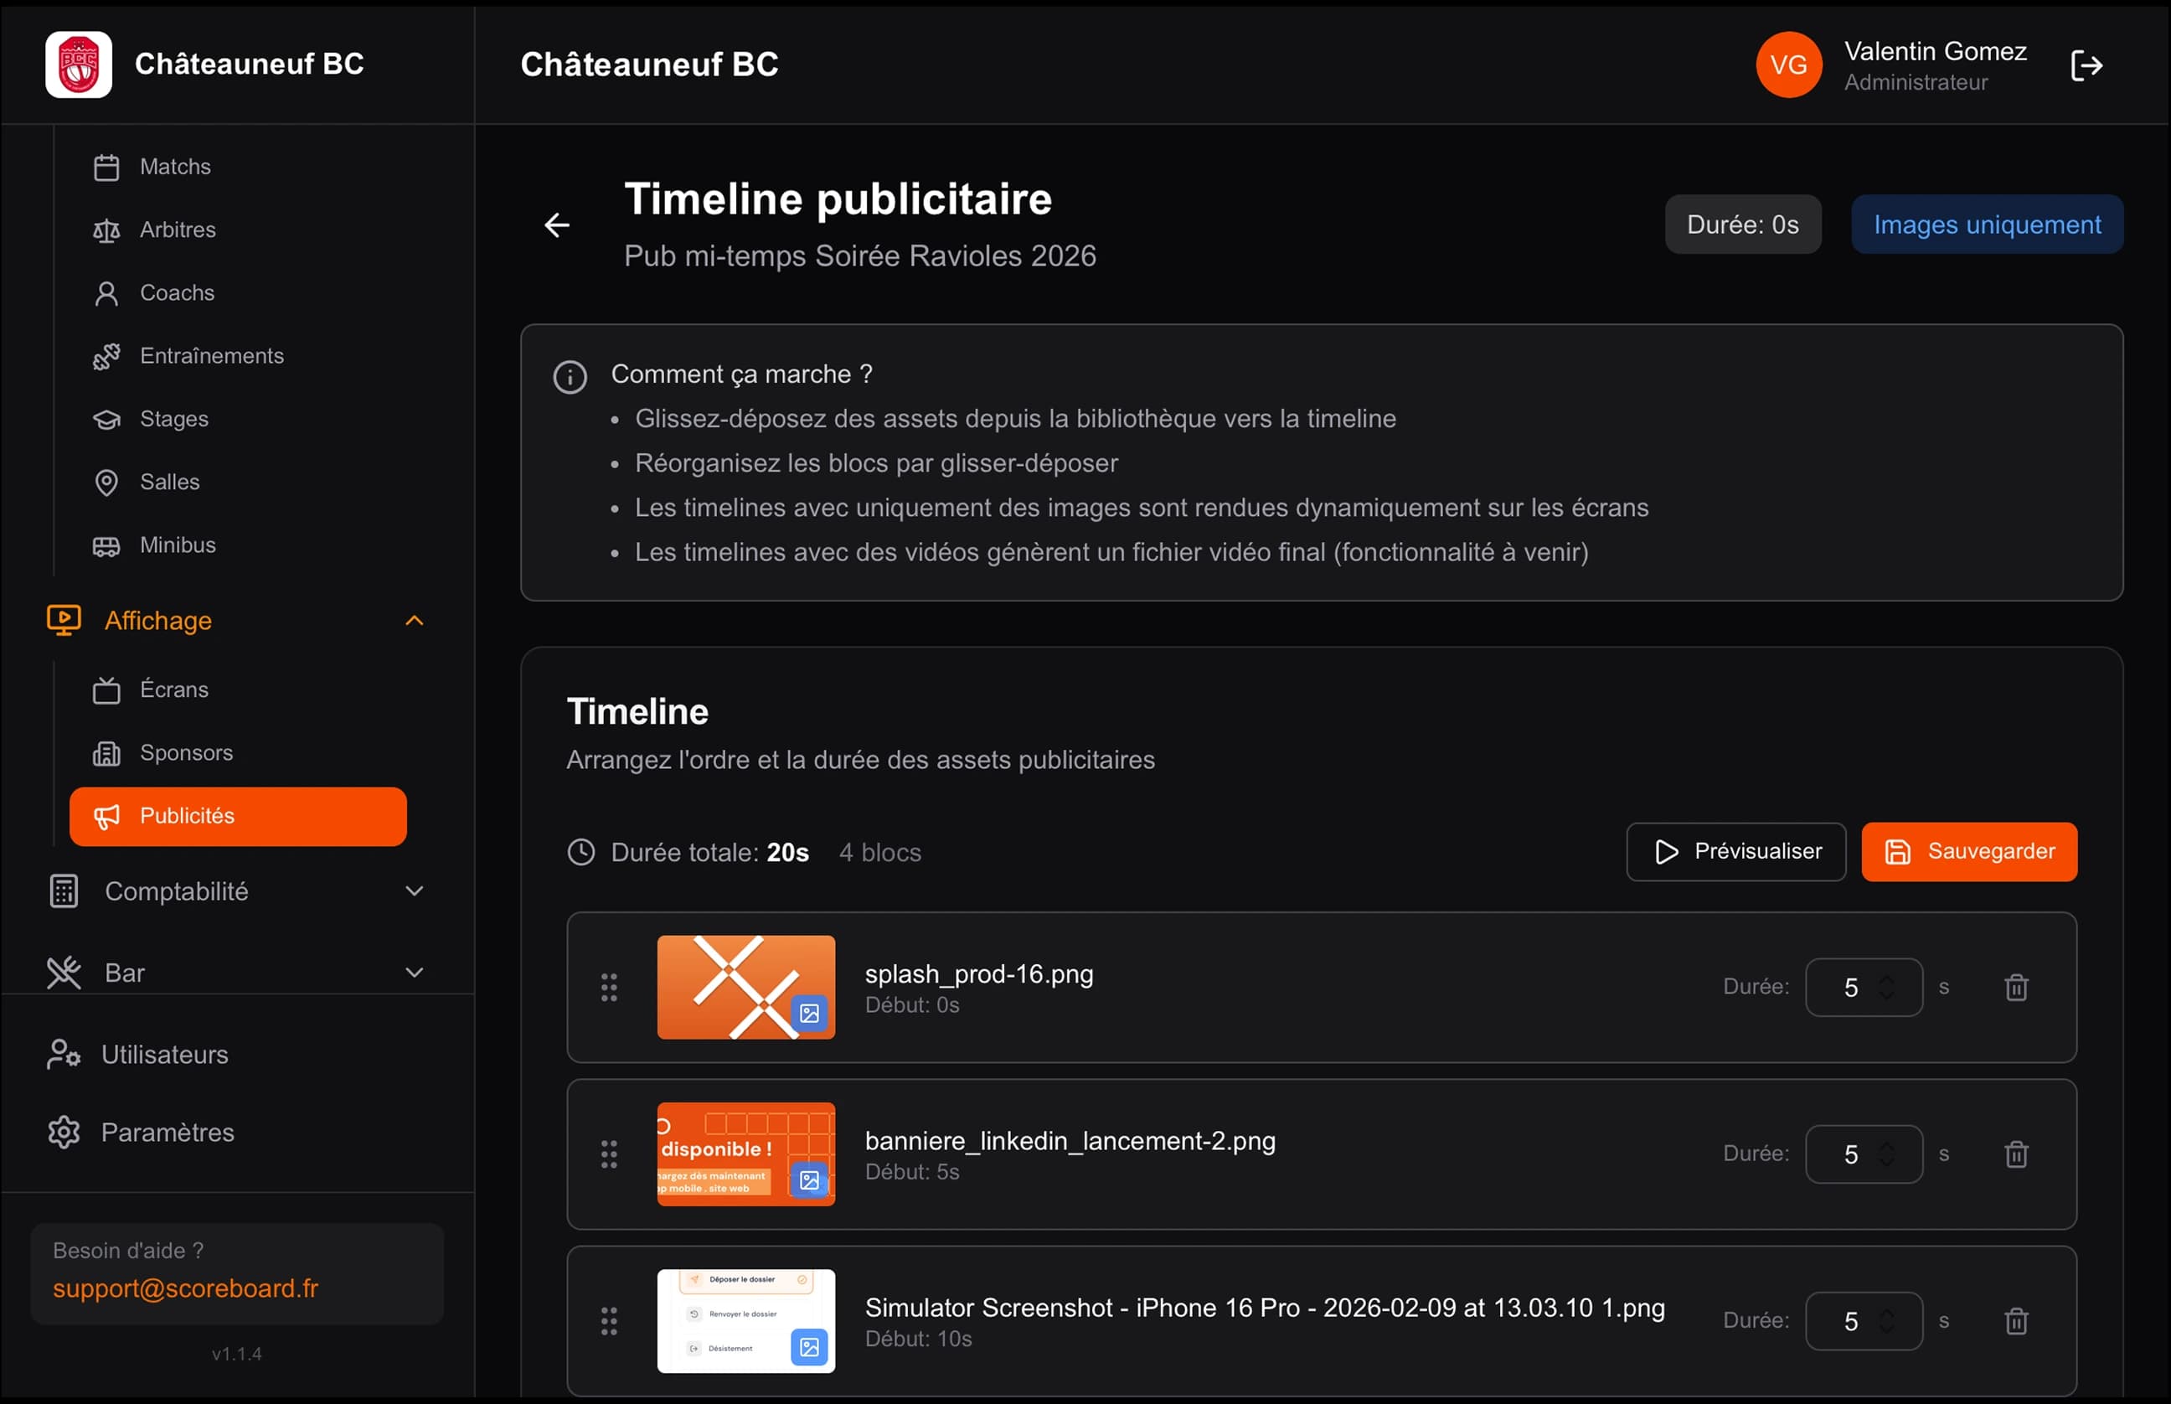Delete the banniere_linkedin_lancement-2.png block with the trash icon
Screen dimensions: 2171x1404
tap(2016, 1154)
